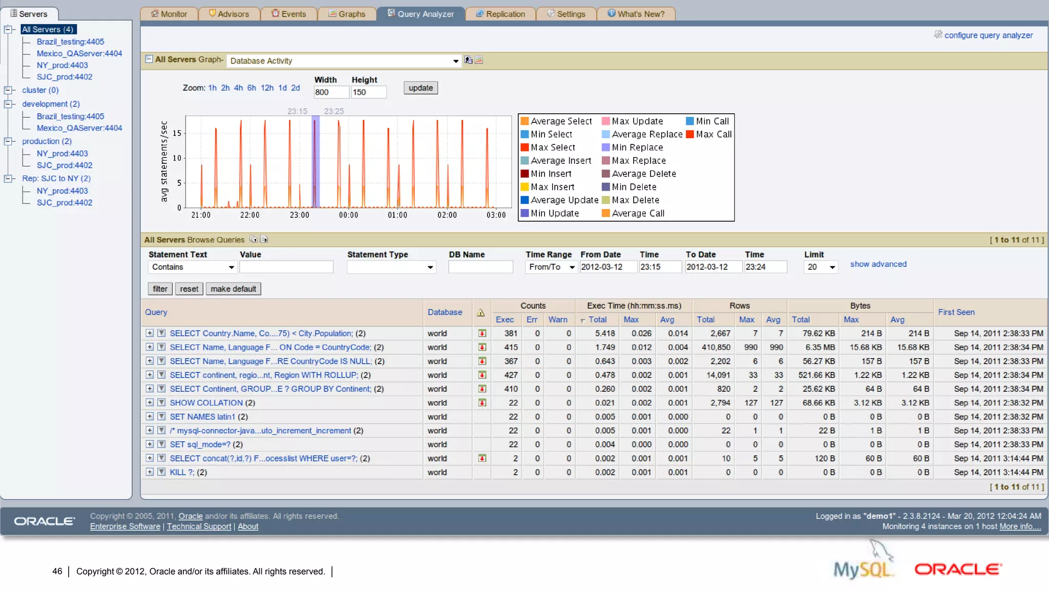This screenshot has width=1049, height=590.
Task: Set graph zoom to 12h
Action: click(267, 88)
